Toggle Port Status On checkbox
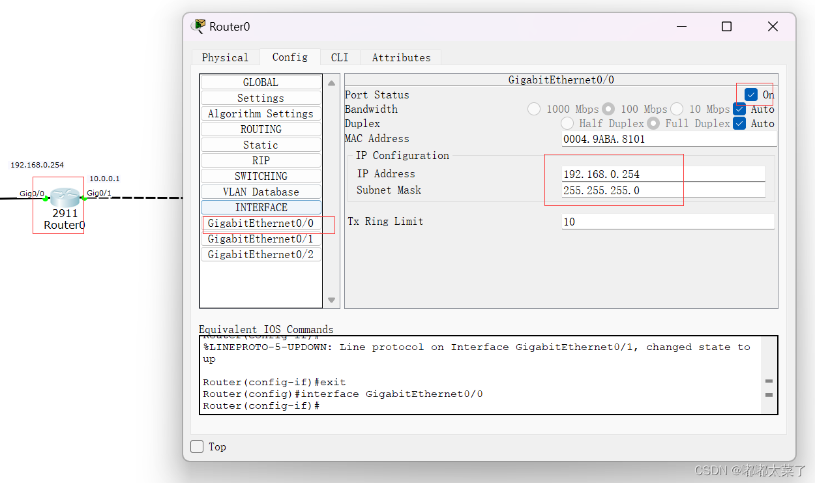 (x=751, y=95)
